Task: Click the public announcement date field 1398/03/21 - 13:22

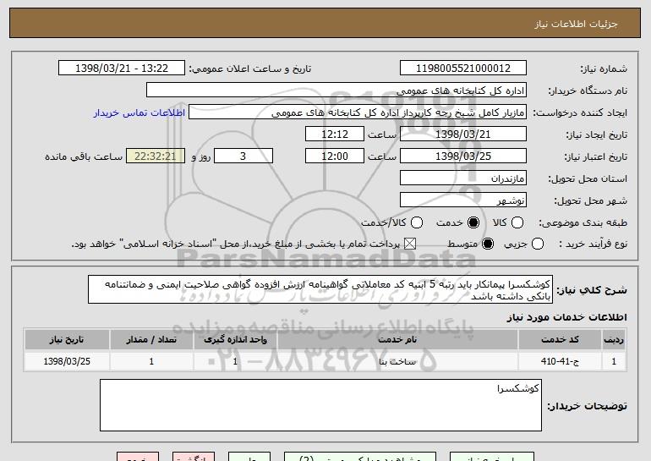Action: (x=122, y=69)
